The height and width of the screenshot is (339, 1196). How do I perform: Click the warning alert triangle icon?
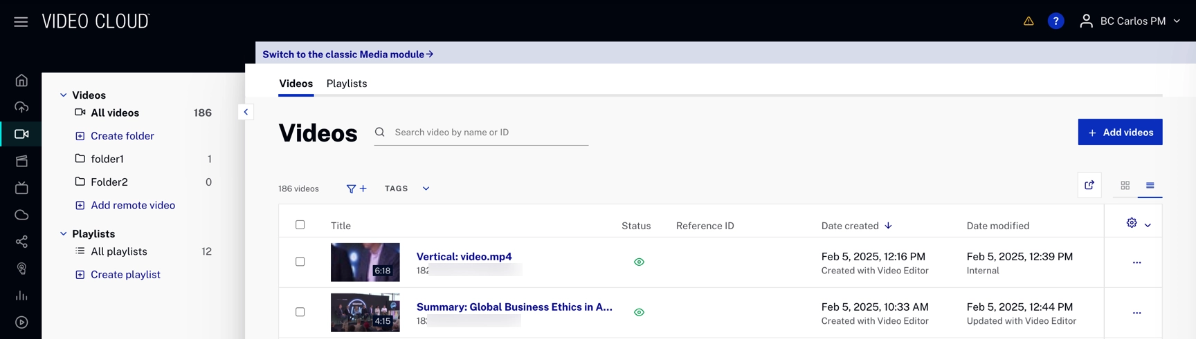[x=1029, y=21]
